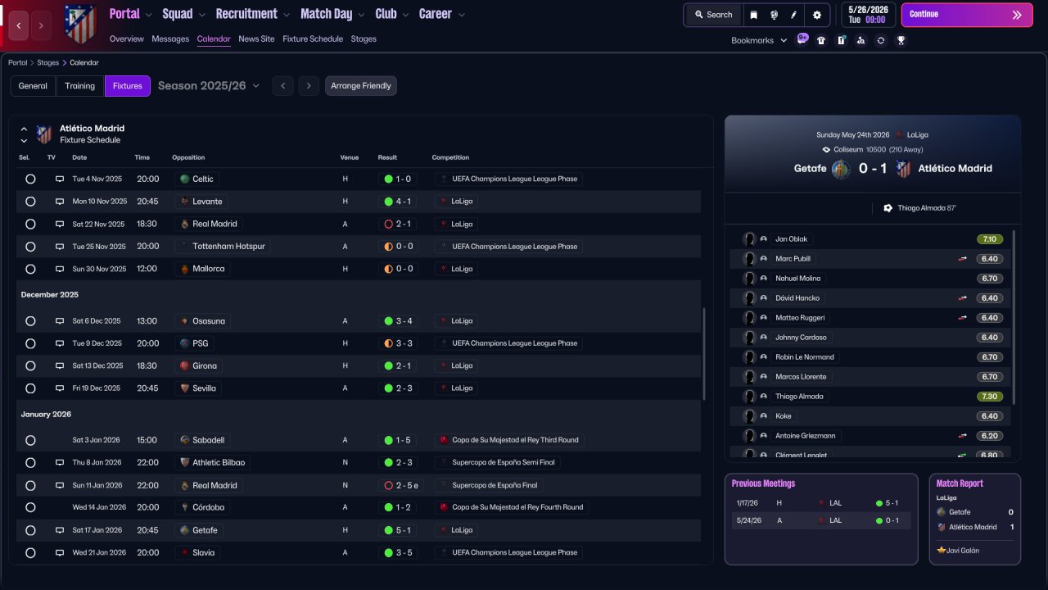Select the Osasuna fixture radio button
The width and height of the screenshot is (1048, 590).
[x=30, y=321]
